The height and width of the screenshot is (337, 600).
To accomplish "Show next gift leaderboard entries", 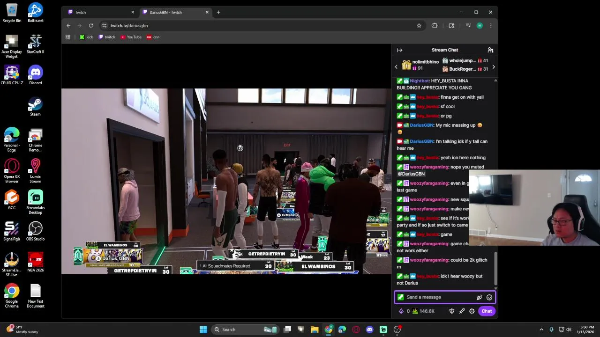I will point(493,67).
